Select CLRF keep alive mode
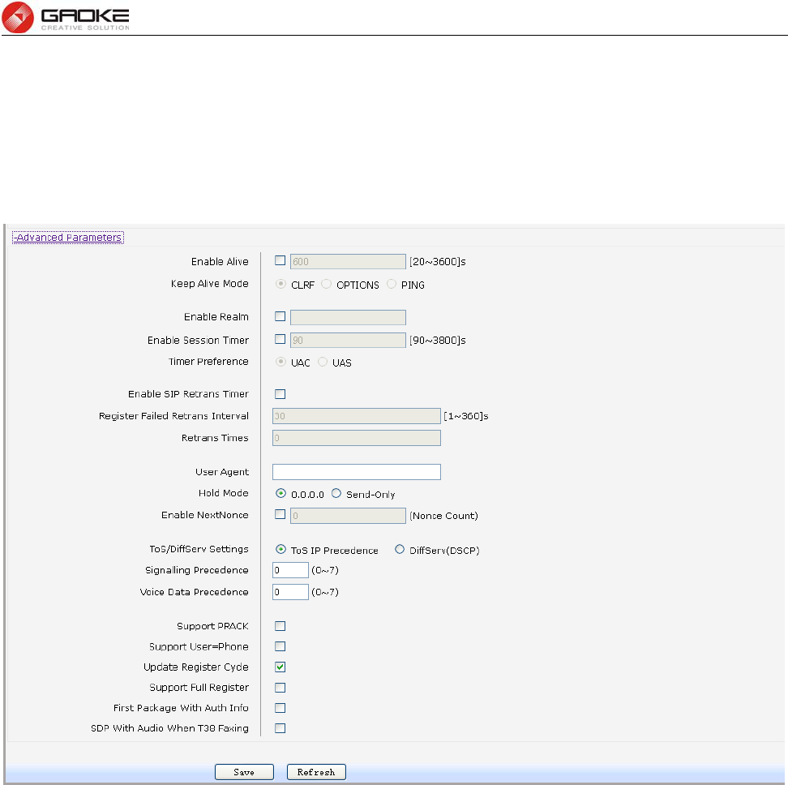 pos(281,284)
